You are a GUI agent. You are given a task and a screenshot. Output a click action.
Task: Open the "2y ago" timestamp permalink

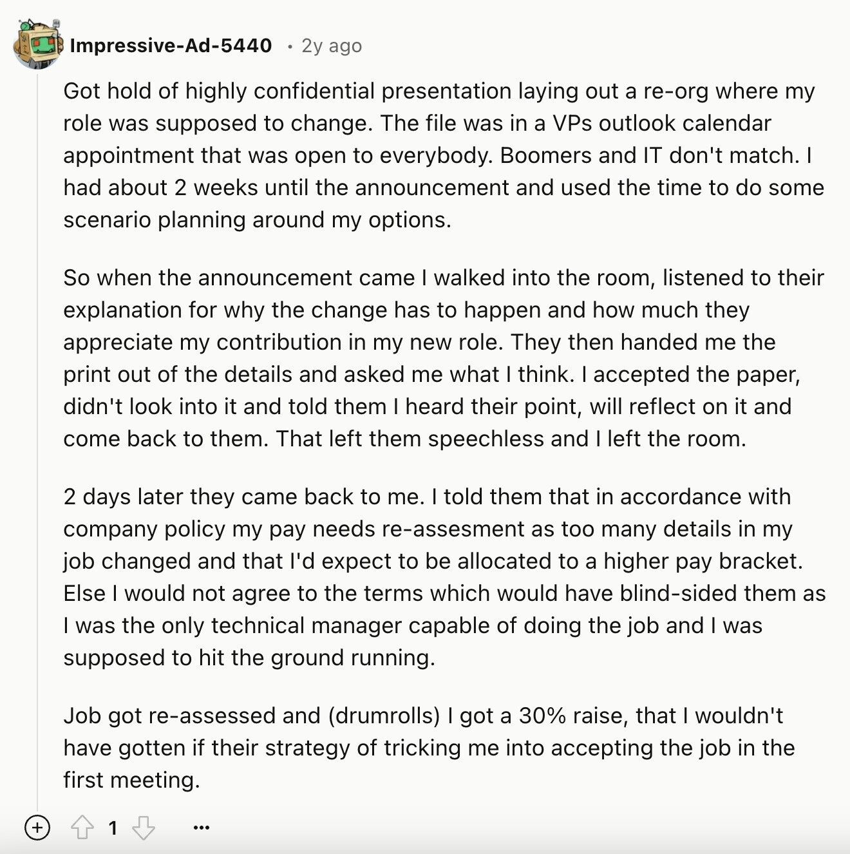[332, 46]
